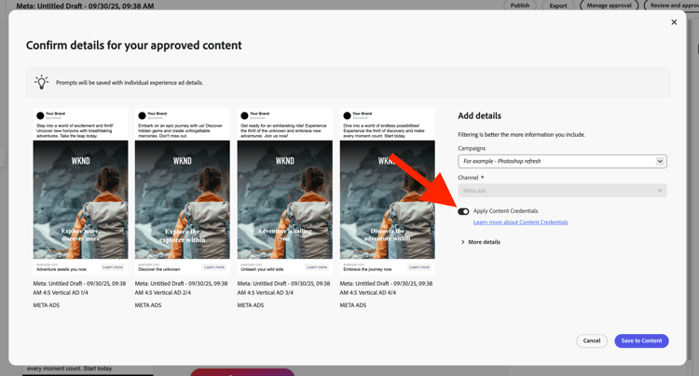
Task: Click Export button behind the dialog
Action: (558, 6)
